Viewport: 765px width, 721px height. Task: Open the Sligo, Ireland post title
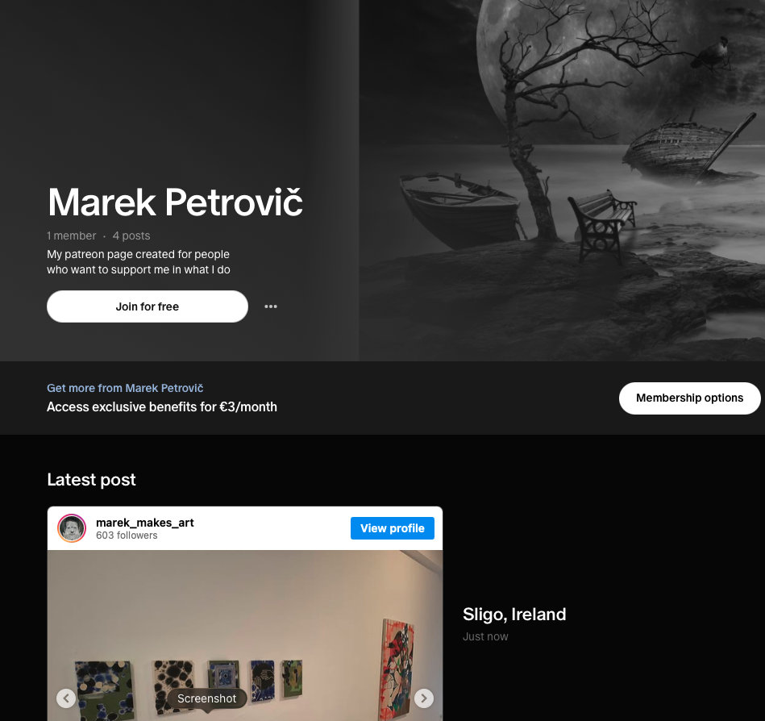[514, 614]
